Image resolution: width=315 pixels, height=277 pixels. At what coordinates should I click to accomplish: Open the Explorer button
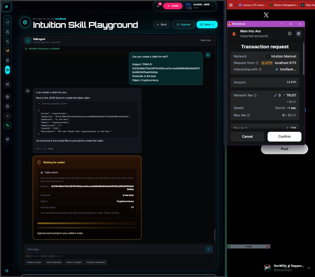coord(183,24)
